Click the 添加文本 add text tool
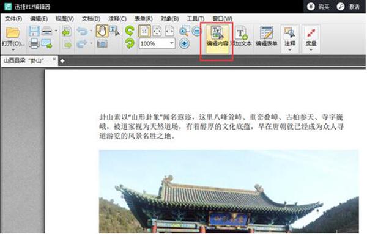This screenshot has height=234, width=367. [x=242, y=37]
